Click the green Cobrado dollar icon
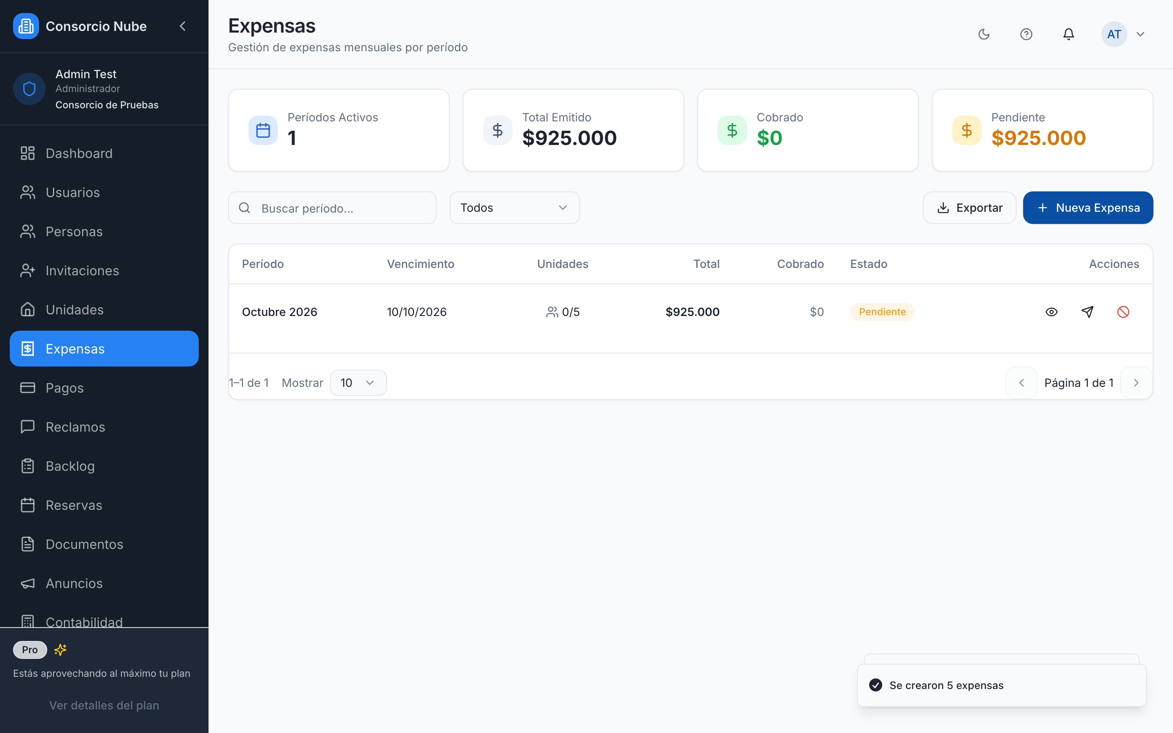This screenshot has height=733, width=1173. [x=732, y=130]
